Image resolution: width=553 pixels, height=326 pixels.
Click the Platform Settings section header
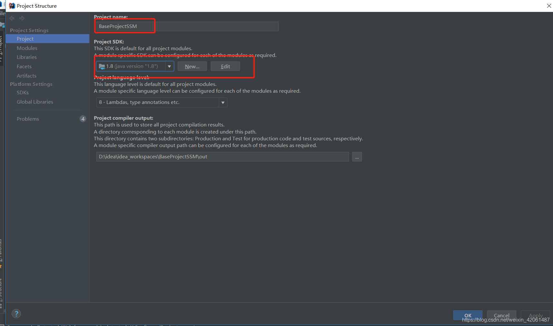coord(31,84)
